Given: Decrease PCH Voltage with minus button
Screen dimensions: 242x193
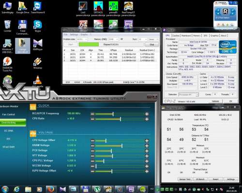Looking at the screenshot, I should 92,151.
